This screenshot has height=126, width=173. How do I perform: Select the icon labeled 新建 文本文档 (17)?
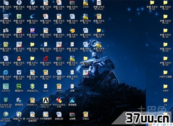tap(6, 3)
